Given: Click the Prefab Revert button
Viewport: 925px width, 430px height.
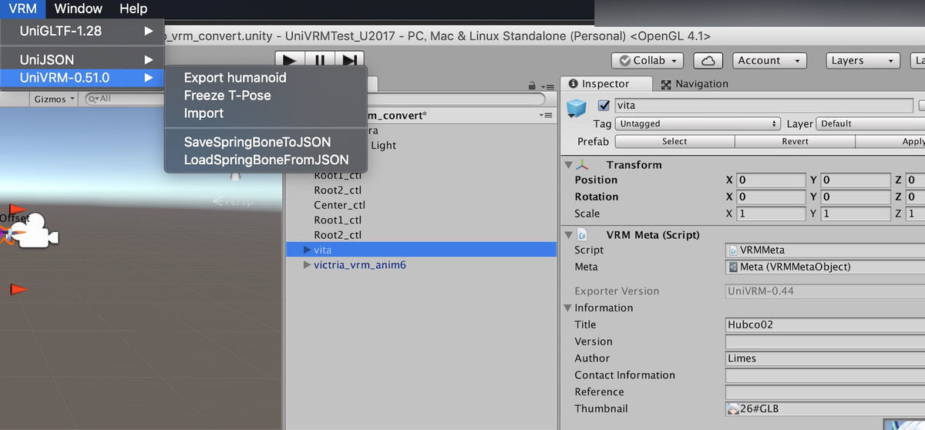Looking at the screenshot, I should pyautogui.click(x=795, y=141).
